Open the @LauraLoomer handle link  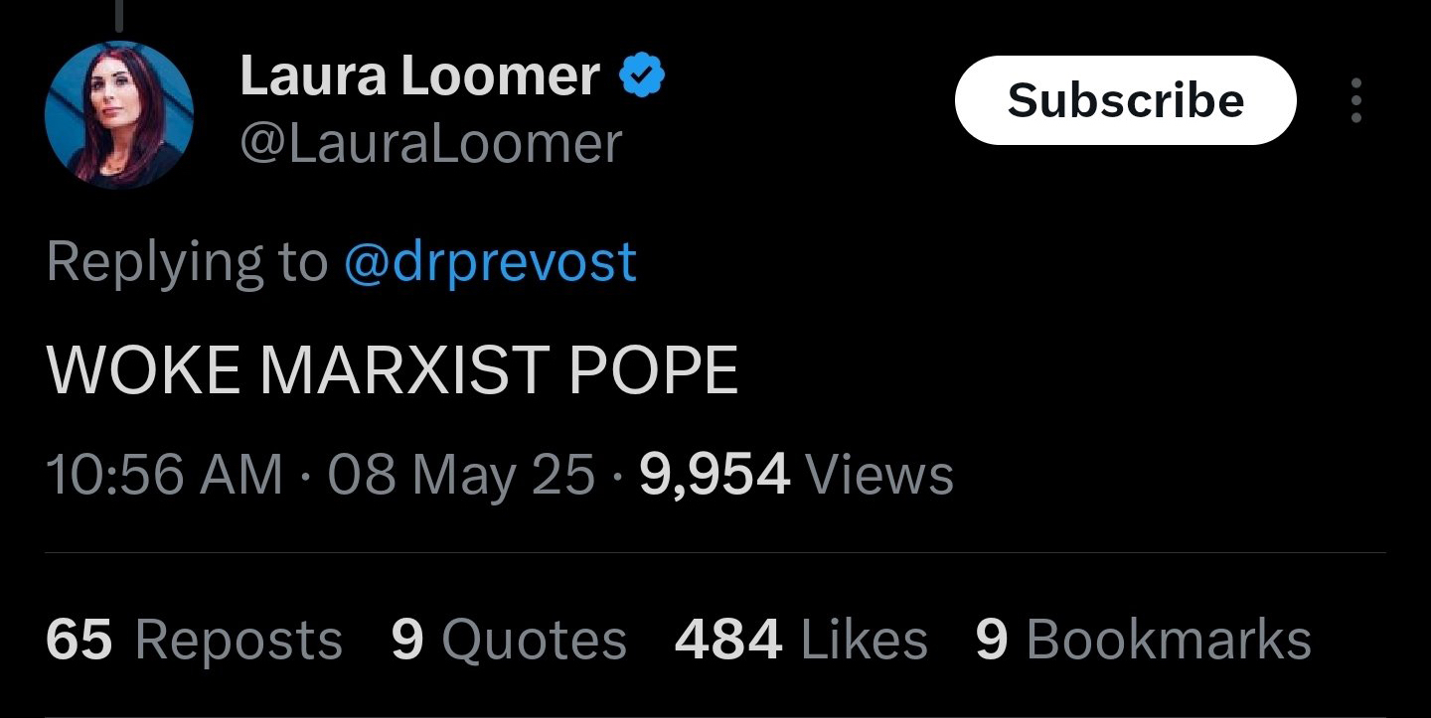click(x=430, y=144)
